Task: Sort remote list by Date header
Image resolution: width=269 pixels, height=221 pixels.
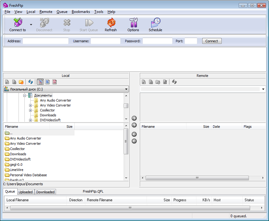Action: click(226, 127)
